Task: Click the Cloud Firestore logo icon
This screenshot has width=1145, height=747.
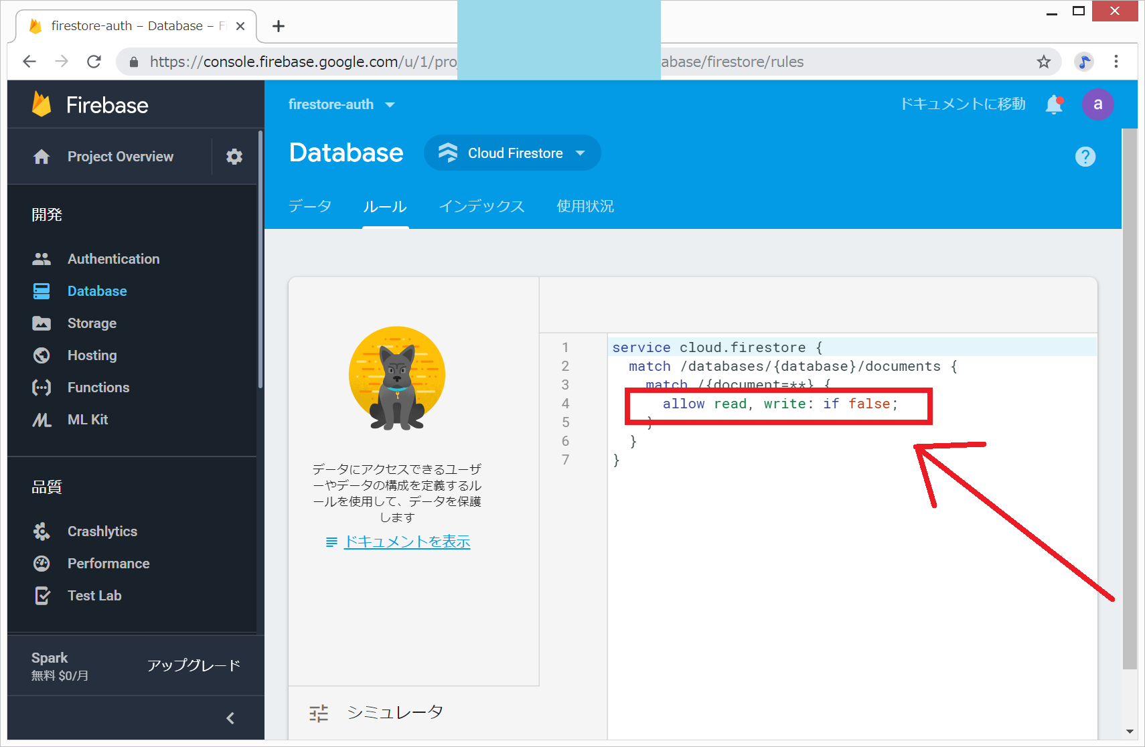Action: [x=448, y=153]
